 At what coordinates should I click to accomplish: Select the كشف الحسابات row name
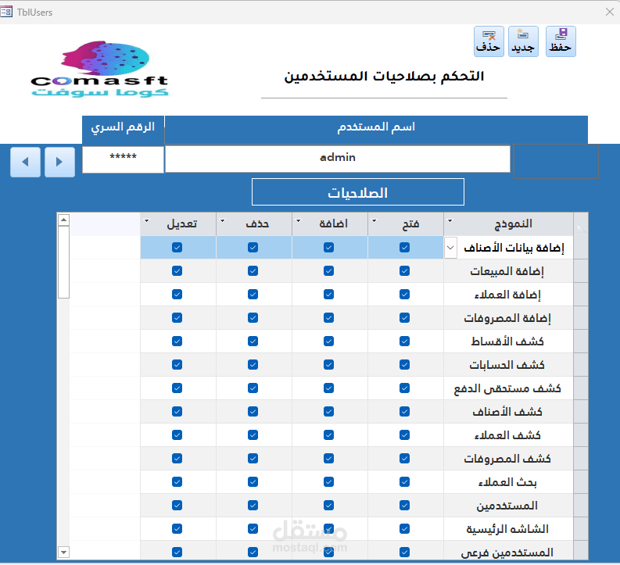tap(507, 365)
